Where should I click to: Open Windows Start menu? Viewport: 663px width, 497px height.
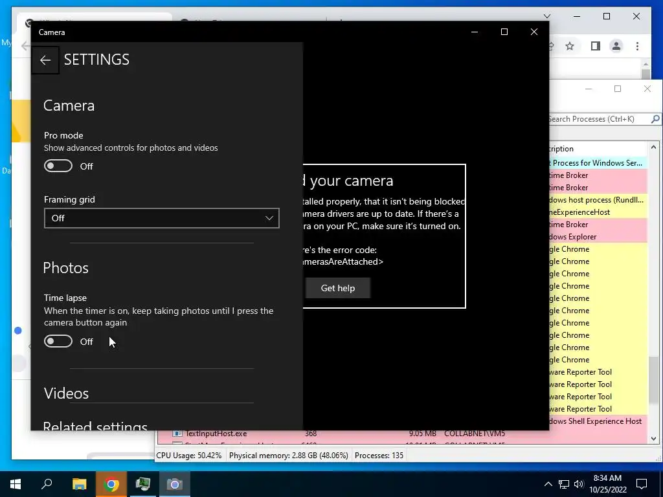[x=16, y=484]
